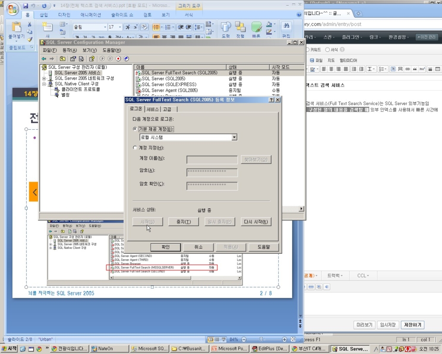Open the properties icon in Configuration Manager toolbar
This screenshot has width=442, height=354.
tap(73, 59)
